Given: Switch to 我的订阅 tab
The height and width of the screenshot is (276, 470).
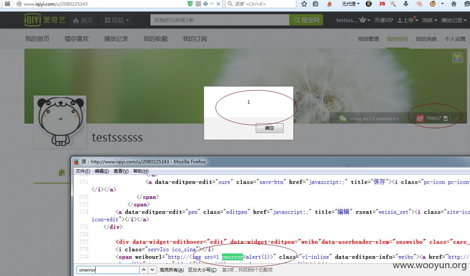Looking at the screenshot, I should (x=195, y=39).
